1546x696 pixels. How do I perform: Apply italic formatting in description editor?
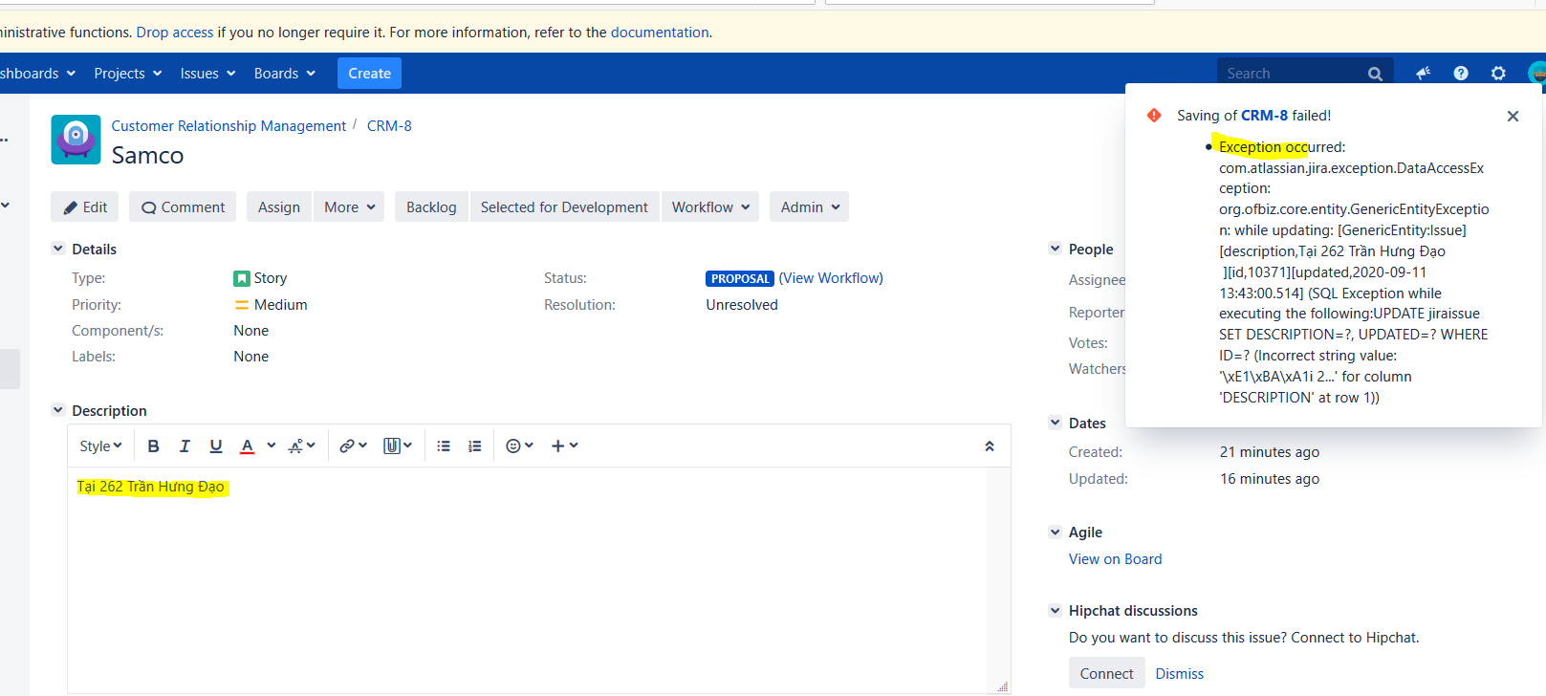(x=185, y=446)
